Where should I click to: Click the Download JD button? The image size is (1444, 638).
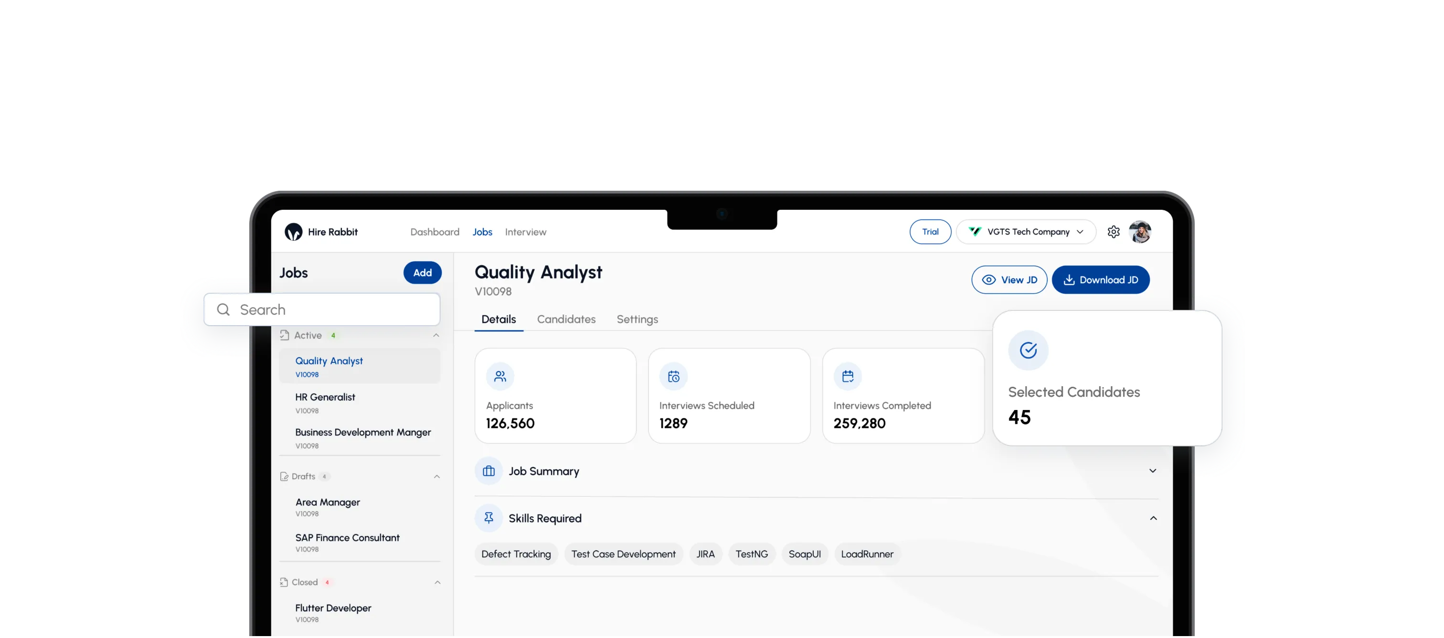[1100, 280]
